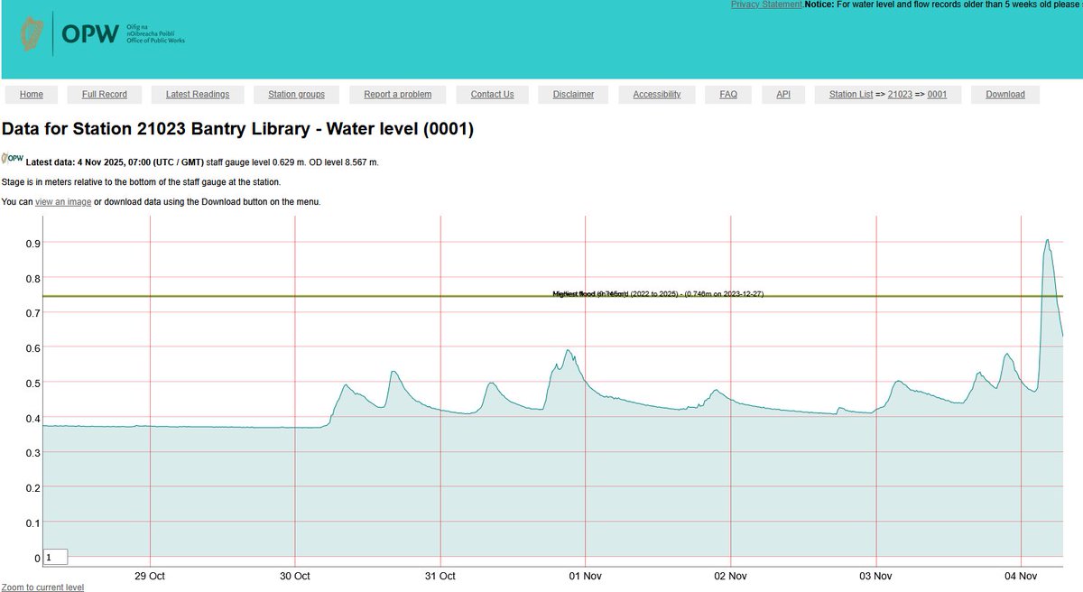The image size is (1083, 592).
Task: Click the 03 Nov date axis label
Action: 875,575
